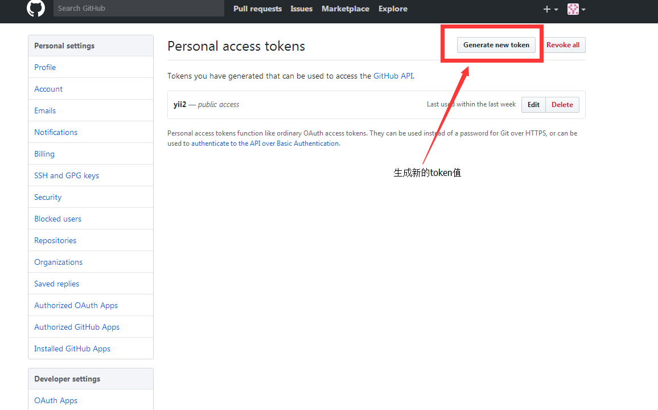Image resolution: width=658 pixels, height=410 pixels.
Task: Go to Pull requests
Action: pyautogui.click(x=257, y=9)
